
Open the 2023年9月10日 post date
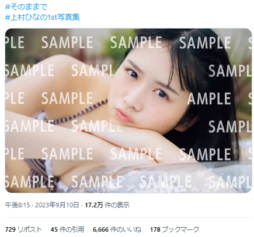[57, 205]
